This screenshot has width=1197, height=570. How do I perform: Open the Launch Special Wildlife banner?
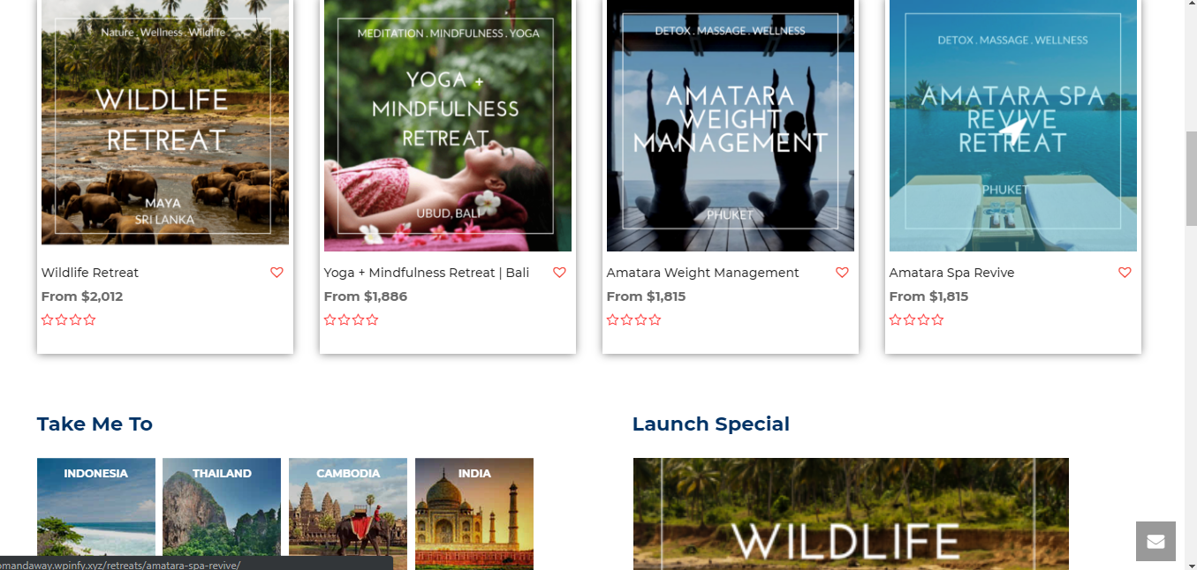pyautogui.click(x=851, y=514)
